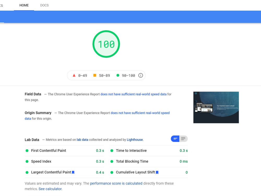The width and height of the screenshot is (261, 196).
Task: Click the Lab Data heading
Action: click(32, 140)
